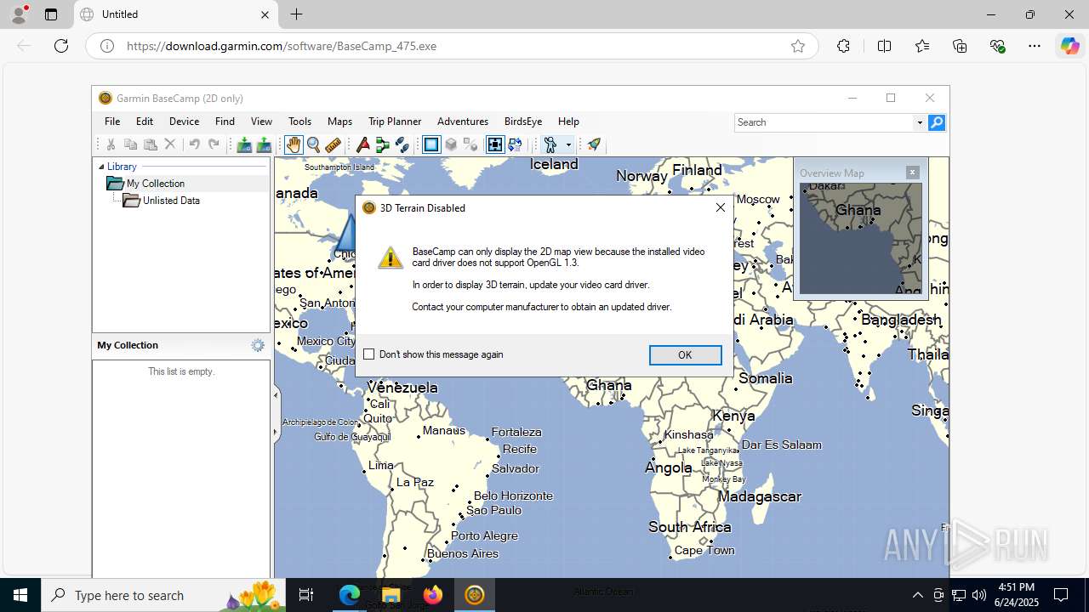Screen dimensions: 1089x612
Task: Open the Edit menu
Action: (x=145, y=122)
